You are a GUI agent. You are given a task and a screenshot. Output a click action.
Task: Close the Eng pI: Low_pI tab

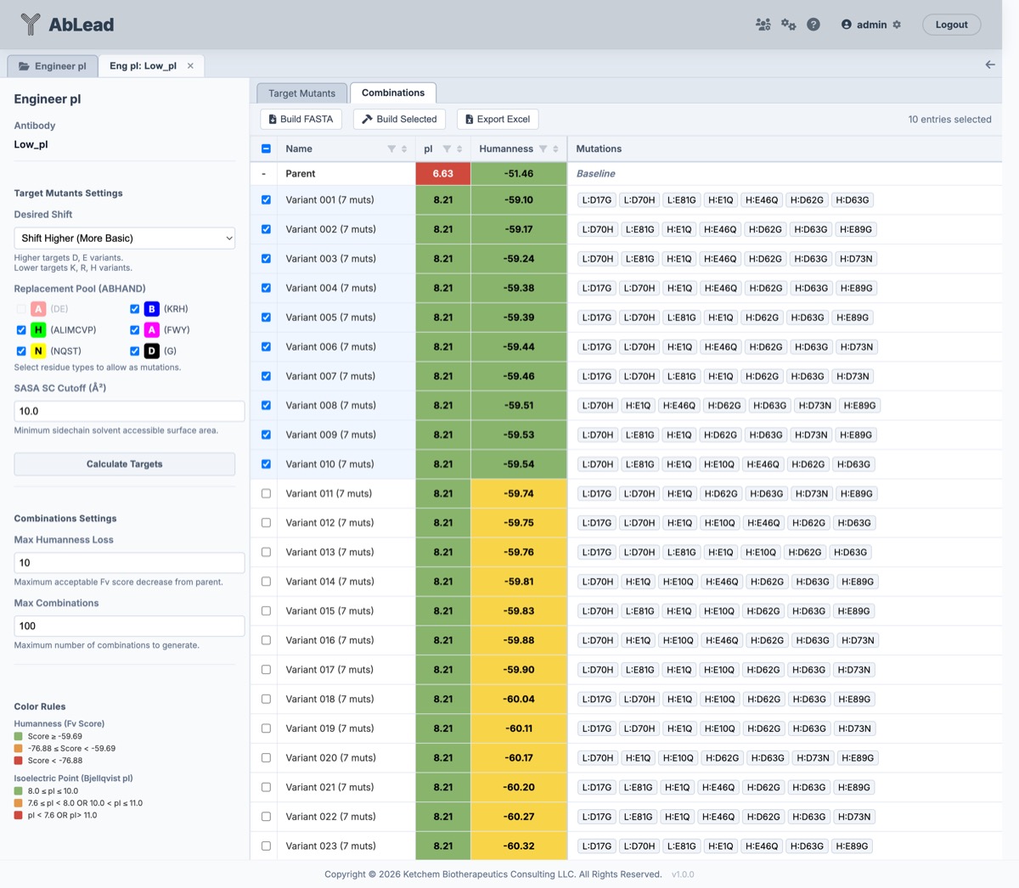point(190,65)
